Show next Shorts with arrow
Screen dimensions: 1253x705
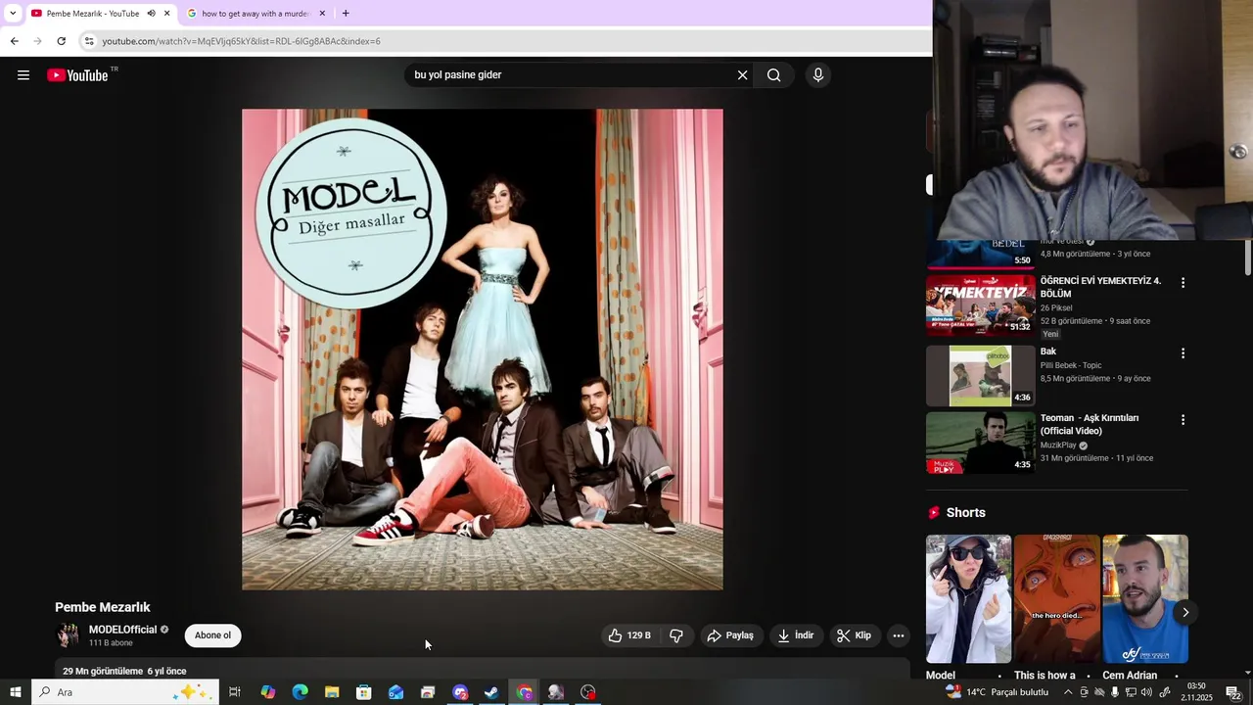pyautogui.click(x=1185, y=613)
